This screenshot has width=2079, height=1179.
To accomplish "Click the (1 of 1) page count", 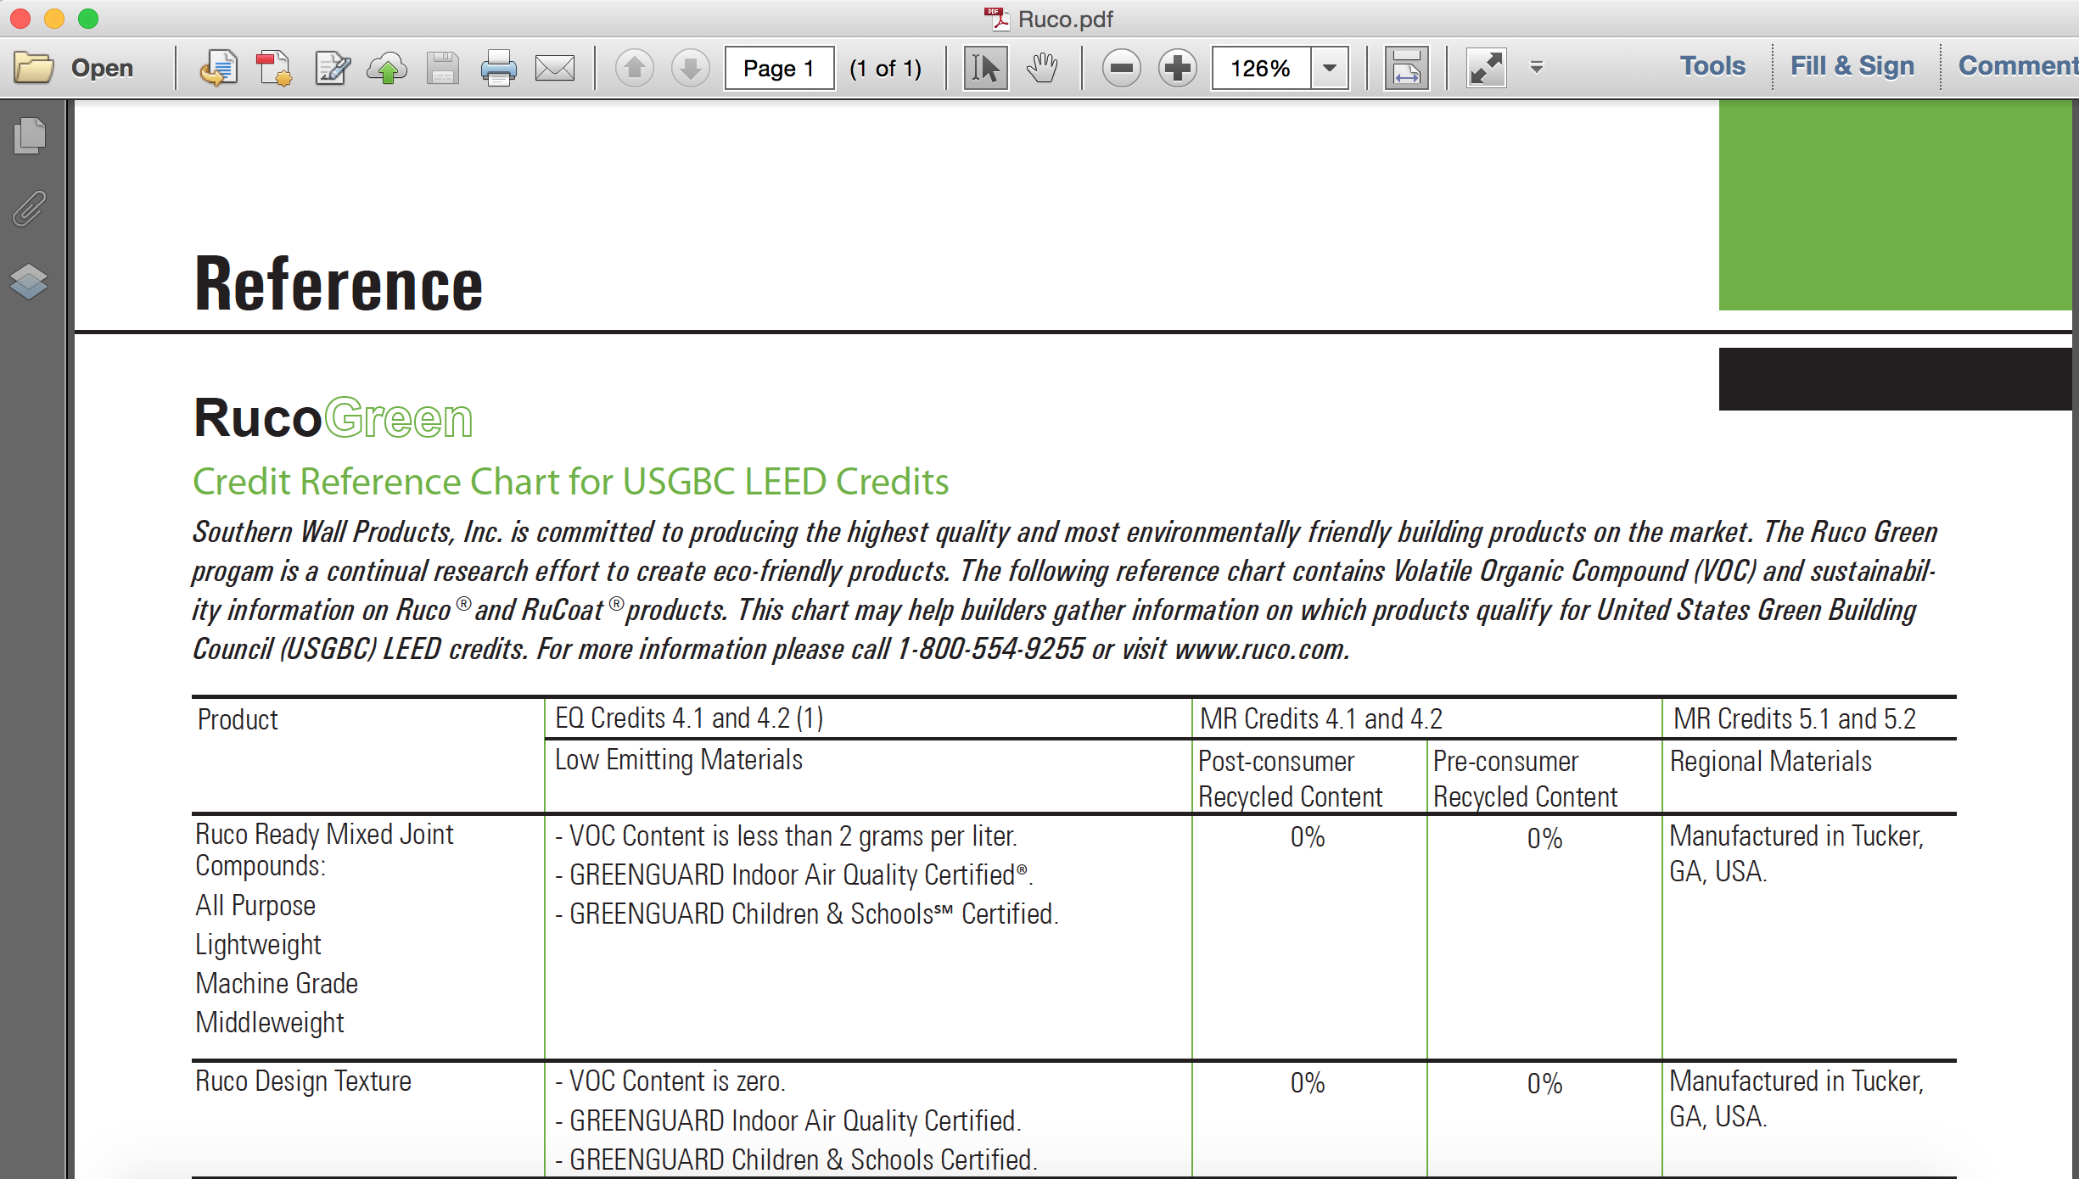I will (x=886, y=68).
